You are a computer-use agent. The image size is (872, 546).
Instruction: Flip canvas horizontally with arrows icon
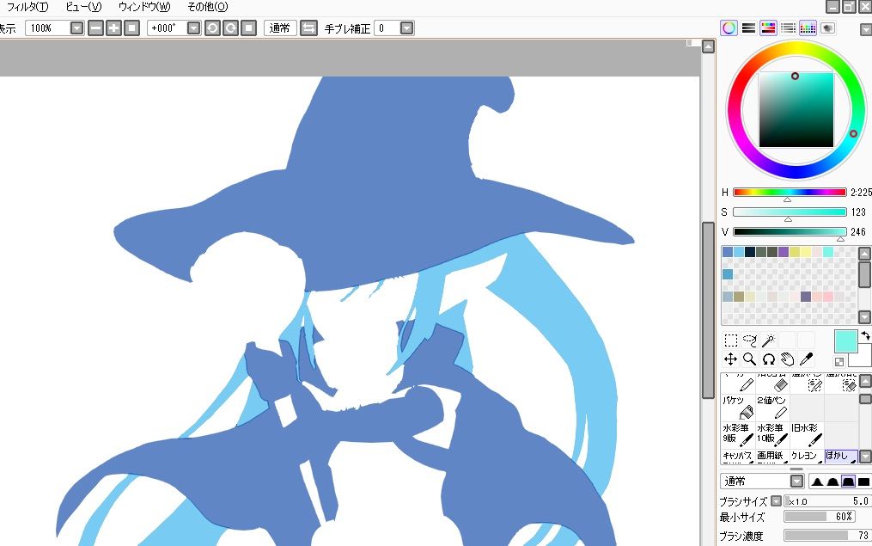308,28
